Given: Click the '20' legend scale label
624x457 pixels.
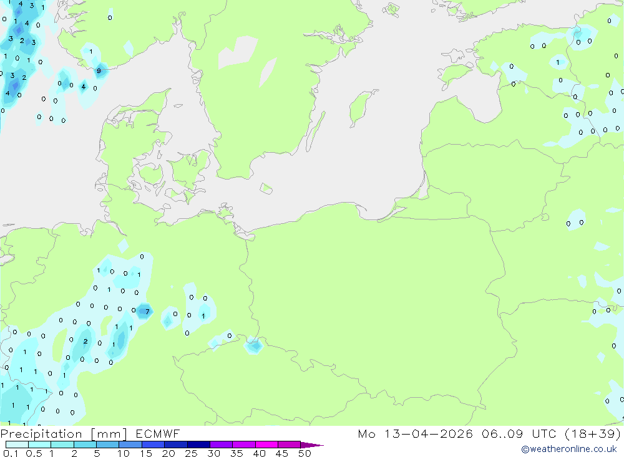Looking at the screenshot, I should point(168,453).
